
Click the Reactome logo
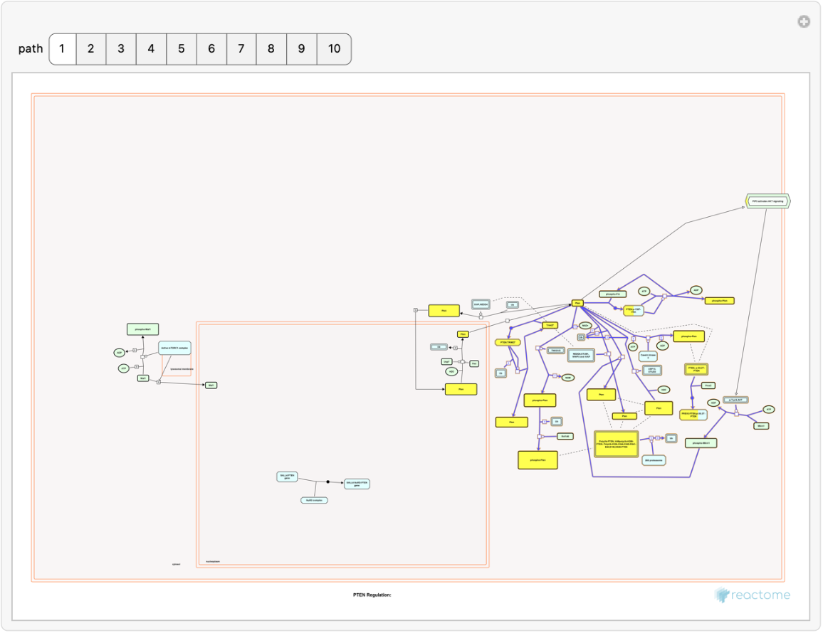click(753, 595)
